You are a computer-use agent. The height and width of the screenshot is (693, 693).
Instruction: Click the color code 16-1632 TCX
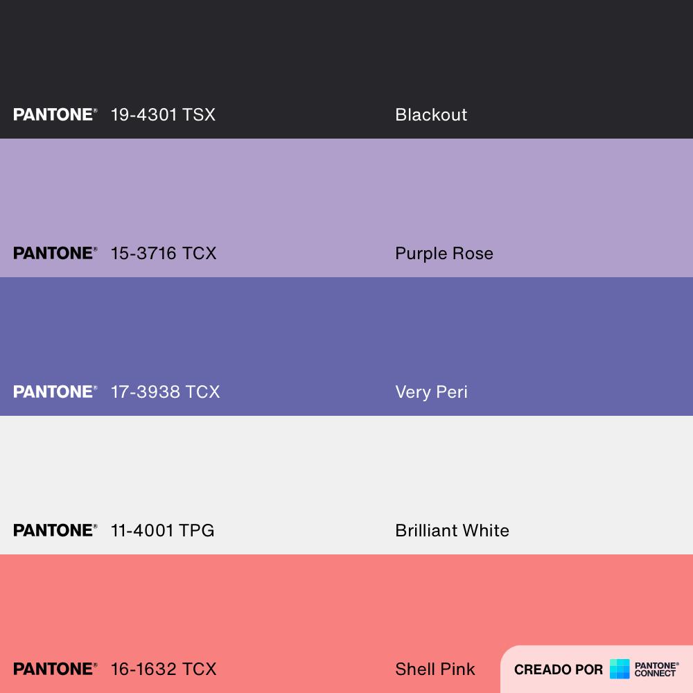(164, 669)
